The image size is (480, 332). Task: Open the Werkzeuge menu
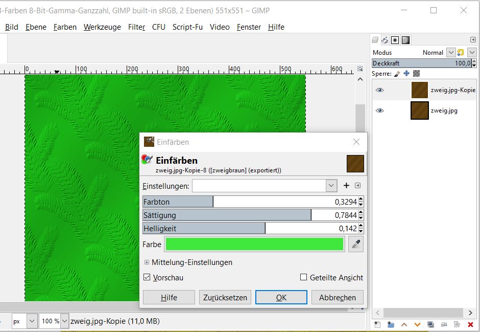coord(102,27)
